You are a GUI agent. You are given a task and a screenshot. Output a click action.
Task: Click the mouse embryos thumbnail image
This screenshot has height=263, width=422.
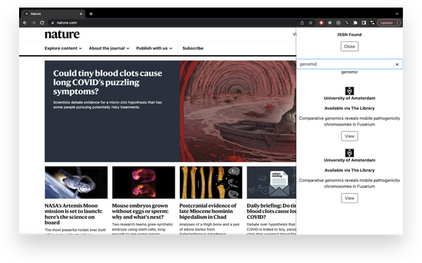[144, 183]
